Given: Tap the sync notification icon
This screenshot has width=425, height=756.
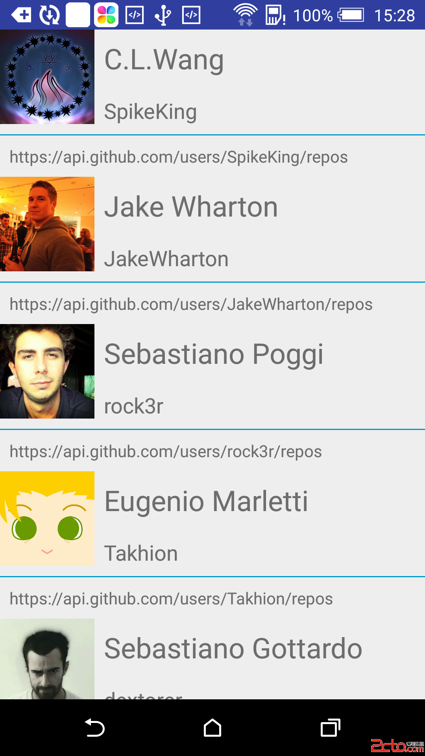Looking at the screenshot, I should point(50,15).
